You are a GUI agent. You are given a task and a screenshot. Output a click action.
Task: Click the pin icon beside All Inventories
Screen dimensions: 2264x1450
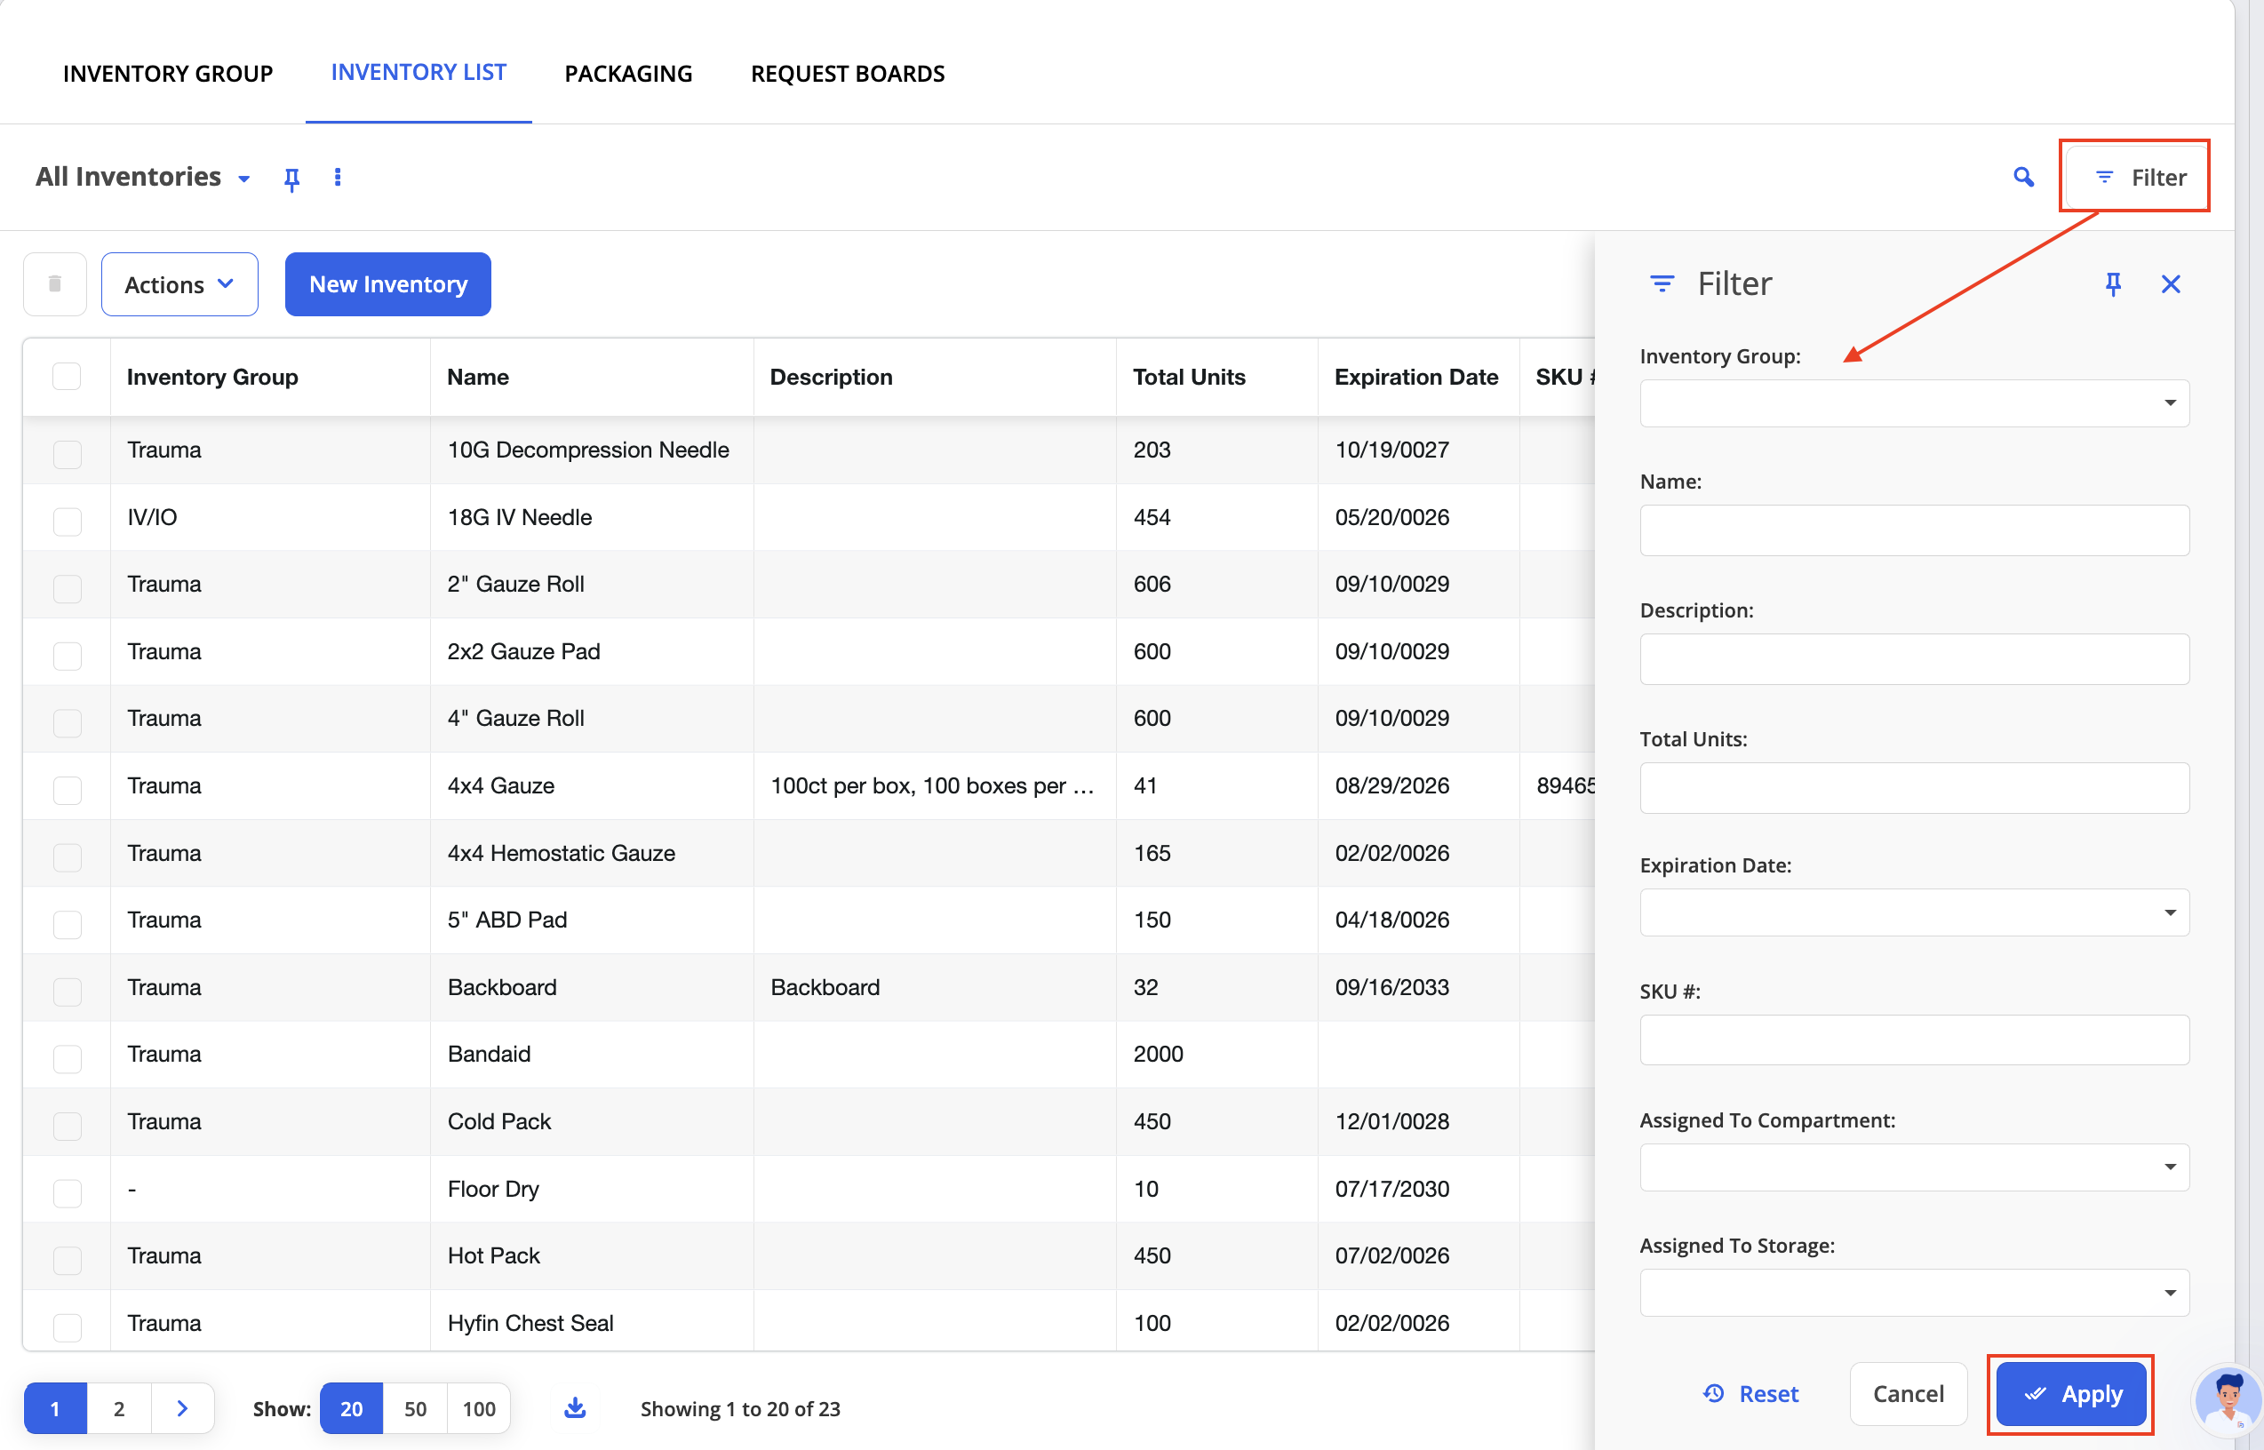tap(291, 178)
